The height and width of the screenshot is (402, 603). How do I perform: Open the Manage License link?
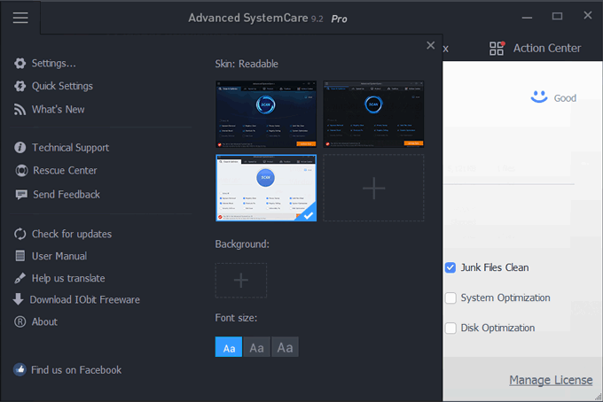tap(551, 380)
